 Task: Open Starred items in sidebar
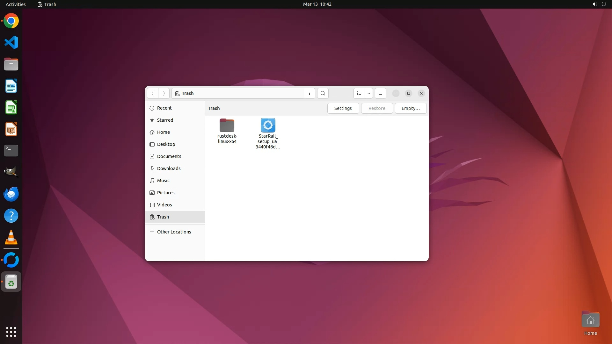[x=165, y=120]
